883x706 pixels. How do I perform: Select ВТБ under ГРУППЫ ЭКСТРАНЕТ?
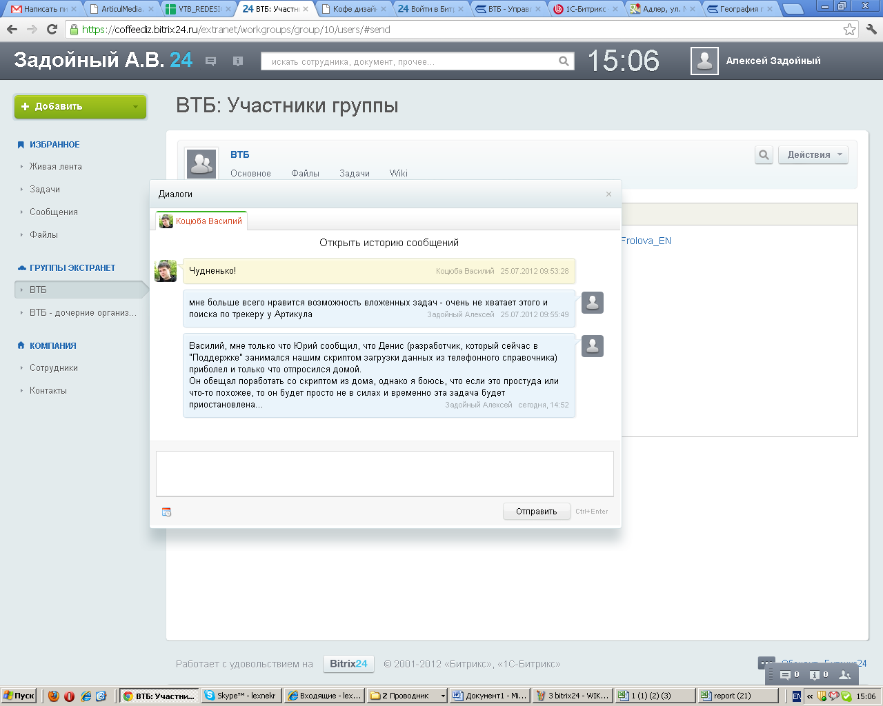click(81, 290)
